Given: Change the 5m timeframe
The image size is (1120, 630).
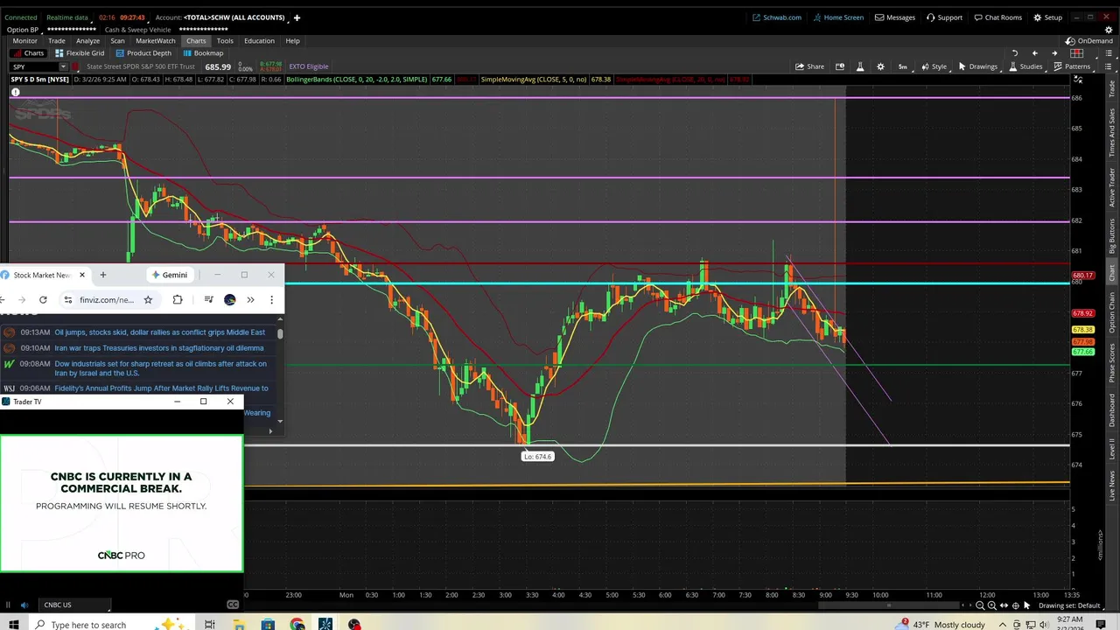Looking at the screenshot, I should [902, 66].
